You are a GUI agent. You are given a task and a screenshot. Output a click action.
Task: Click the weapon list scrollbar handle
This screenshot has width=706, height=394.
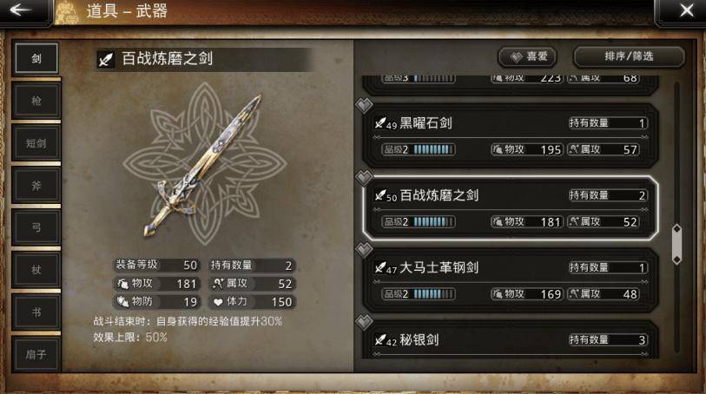(676, 244)
